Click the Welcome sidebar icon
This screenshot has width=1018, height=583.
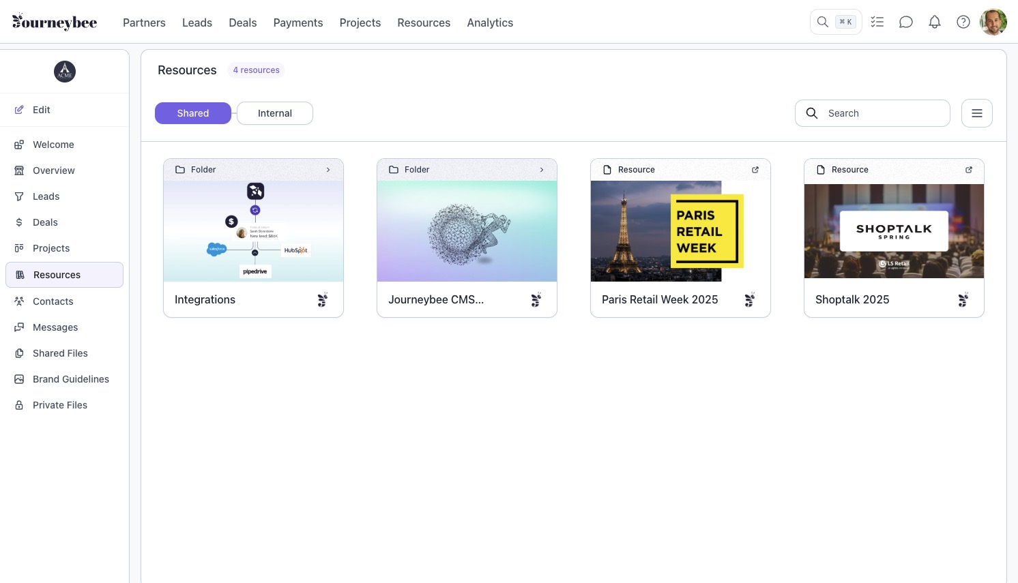coord(19,145)
